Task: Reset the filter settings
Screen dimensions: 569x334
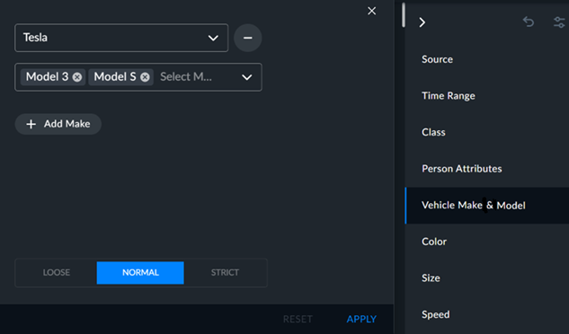Action: (x=298, y=319)
